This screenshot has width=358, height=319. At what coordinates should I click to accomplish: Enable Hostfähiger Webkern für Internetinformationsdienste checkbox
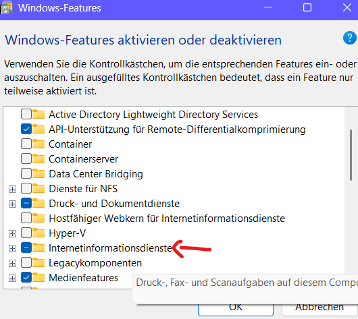[26, 219]
